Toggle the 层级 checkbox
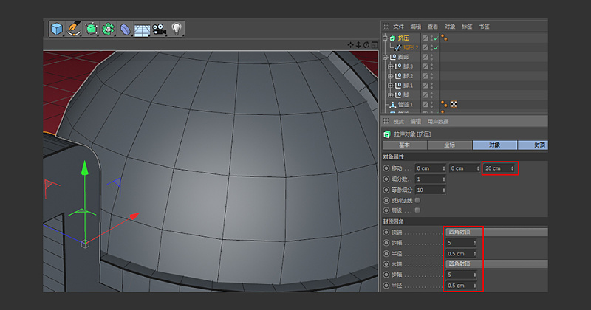The image size is (591, 310). (x=417, y=210)
